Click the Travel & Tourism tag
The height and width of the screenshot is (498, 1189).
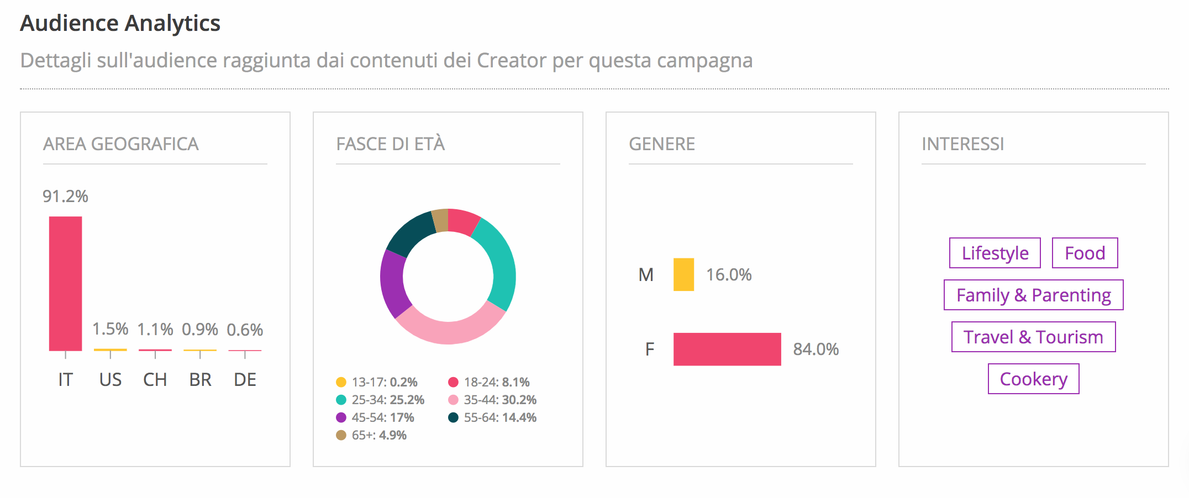click(x=1033, y=337)
